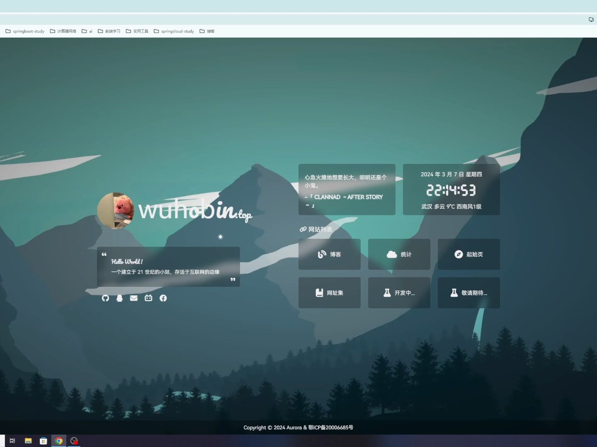Open the 前端学习 bookmark folder
This screenshot has width=597, height=447.
click(109, 31)
